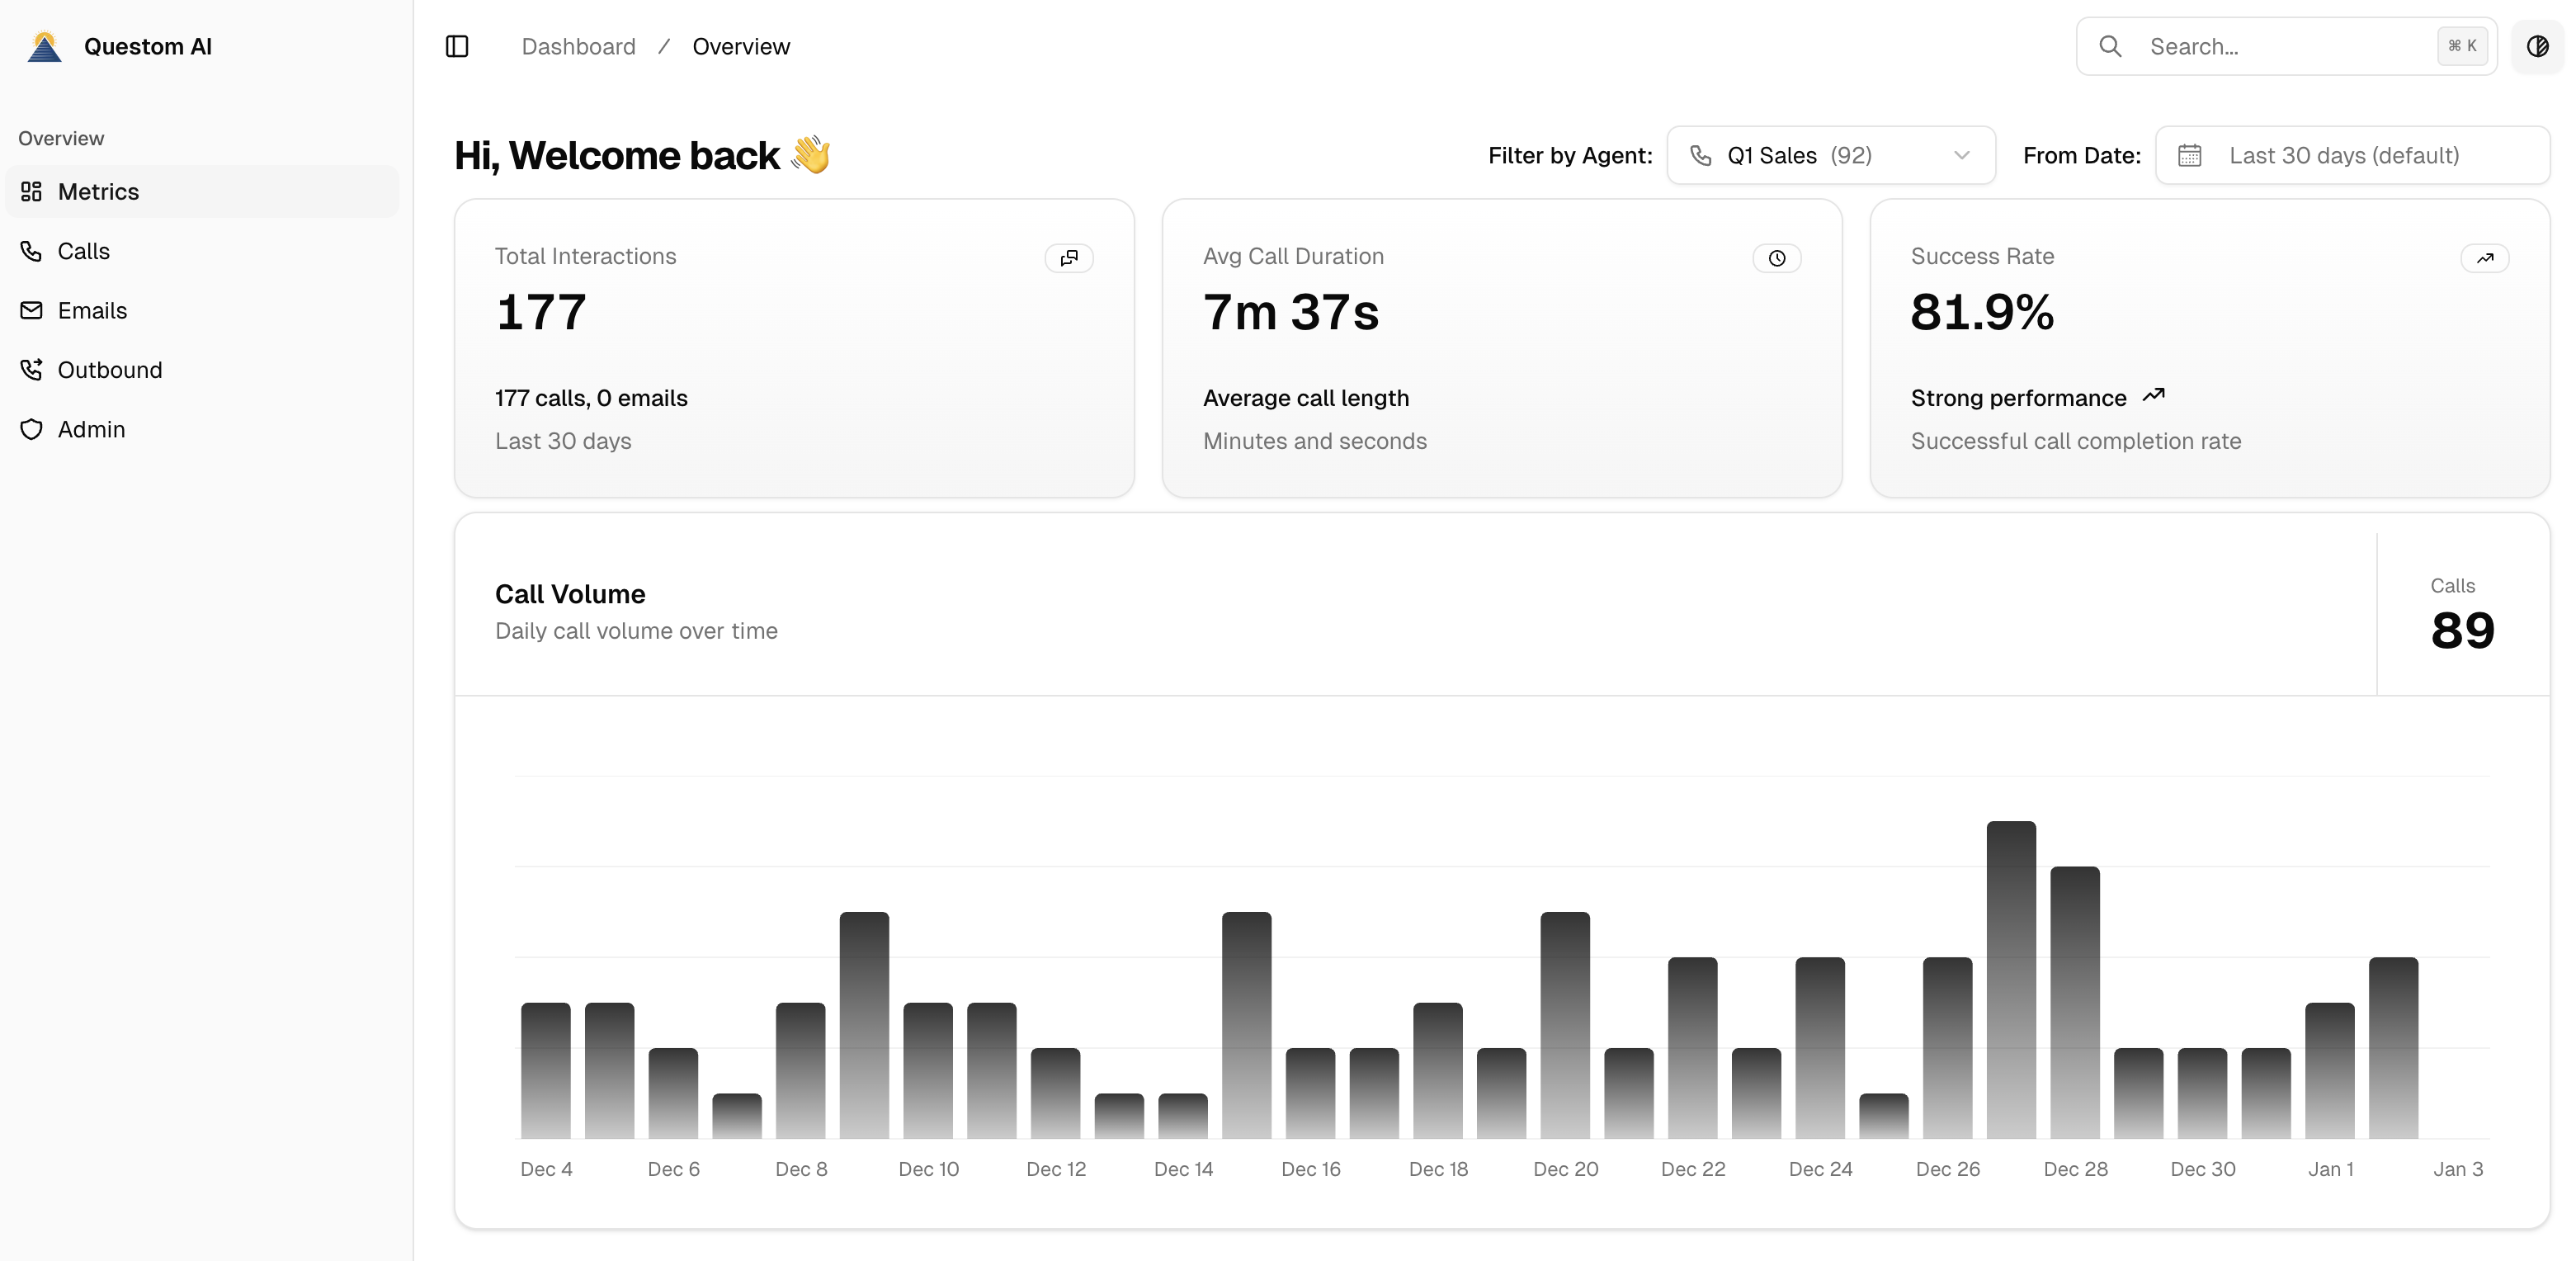
Task: Select Metrics in the sidebar
Action: pos(98,191)
